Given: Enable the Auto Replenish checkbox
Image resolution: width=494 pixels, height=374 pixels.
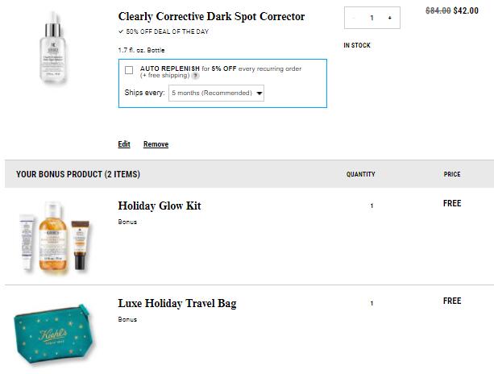Looking at the screenshot, I should click(x=129, y=70).
